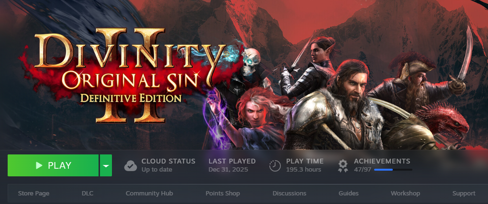Go to the DLC tab
The image size is (488, 204).
[x=88, y=194]
